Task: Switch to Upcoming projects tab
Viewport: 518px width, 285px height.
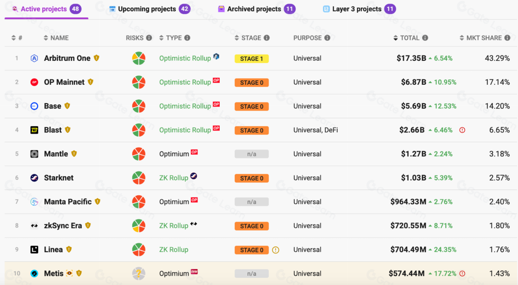Action: click(147, 9)
